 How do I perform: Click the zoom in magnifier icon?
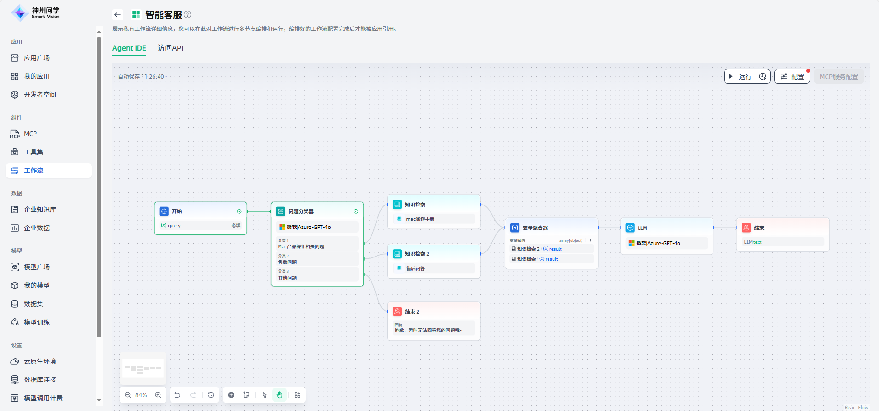click(158, 395)
